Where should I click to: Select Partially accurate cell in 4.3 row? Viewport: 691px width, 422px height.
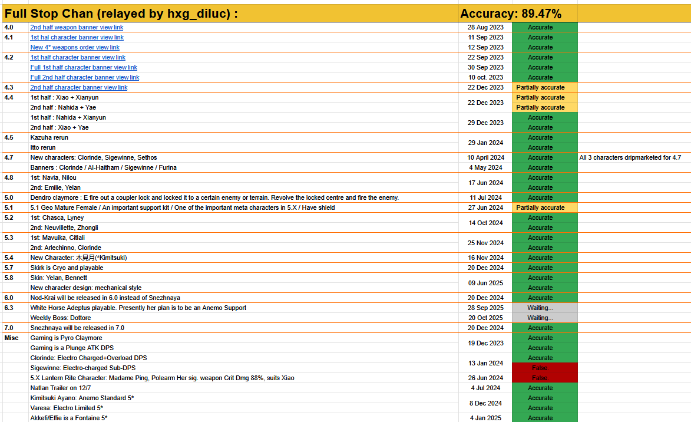coord(545,87)
